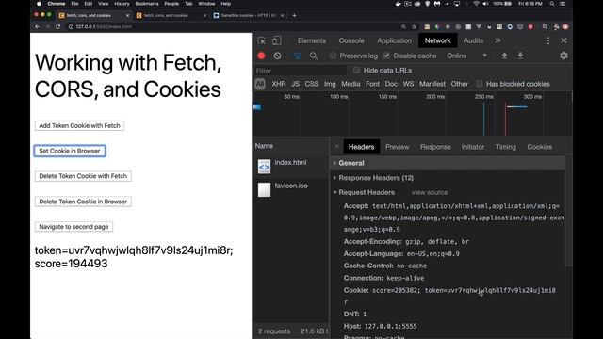Viewport: 603px width, 339px height.
Task: Open the Audits panel
Action: pos(473,40)
